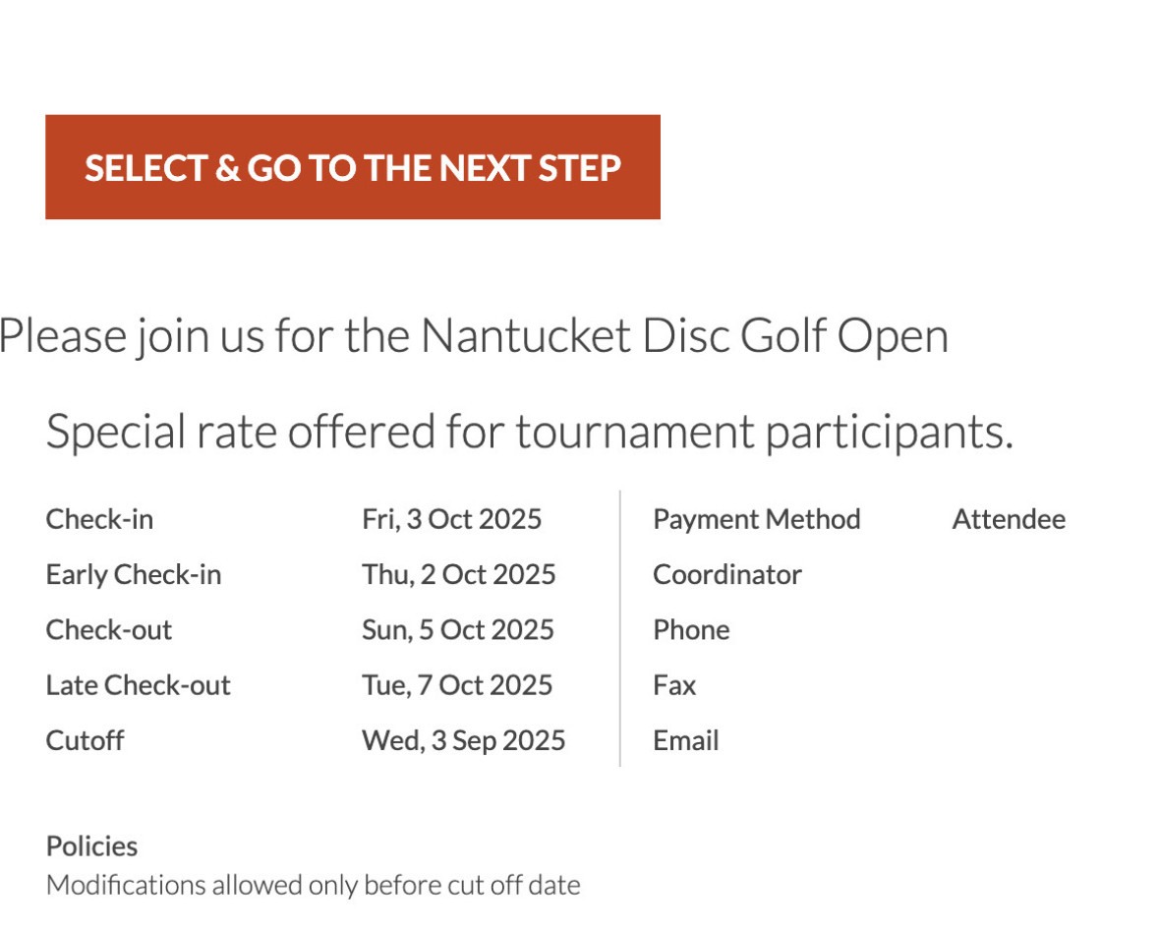Click the Check-out label
This screenshot has width=1159, height=932.
tap(109, 630)
